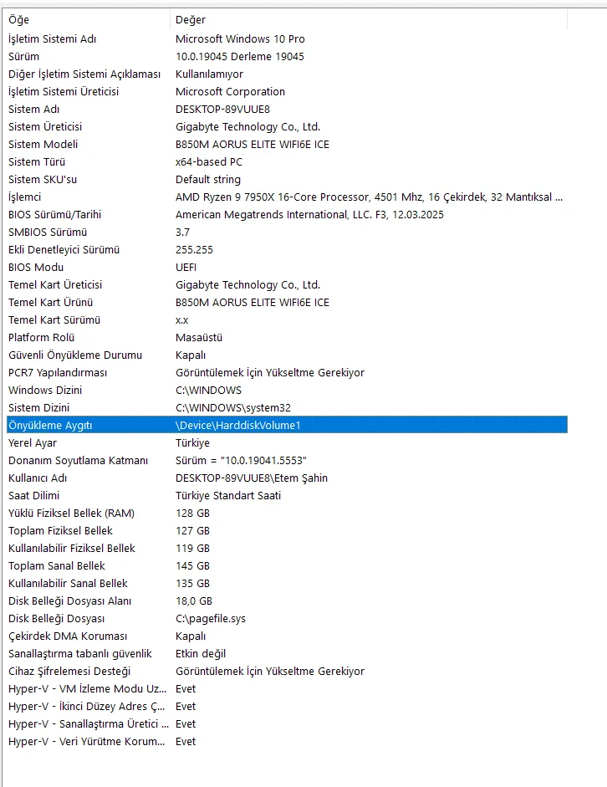Select the Kullanıcı Adı row

[x=287, y=478]
